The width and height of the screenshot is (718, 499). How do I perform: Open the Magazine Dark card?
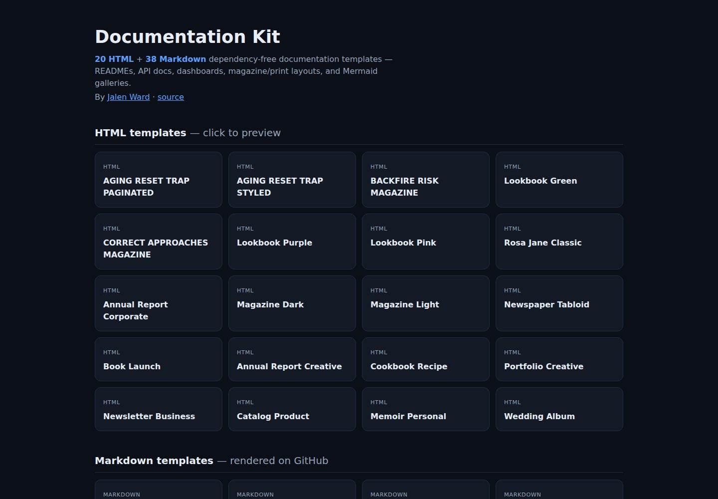pyautogui.click(x=292, y=303)
